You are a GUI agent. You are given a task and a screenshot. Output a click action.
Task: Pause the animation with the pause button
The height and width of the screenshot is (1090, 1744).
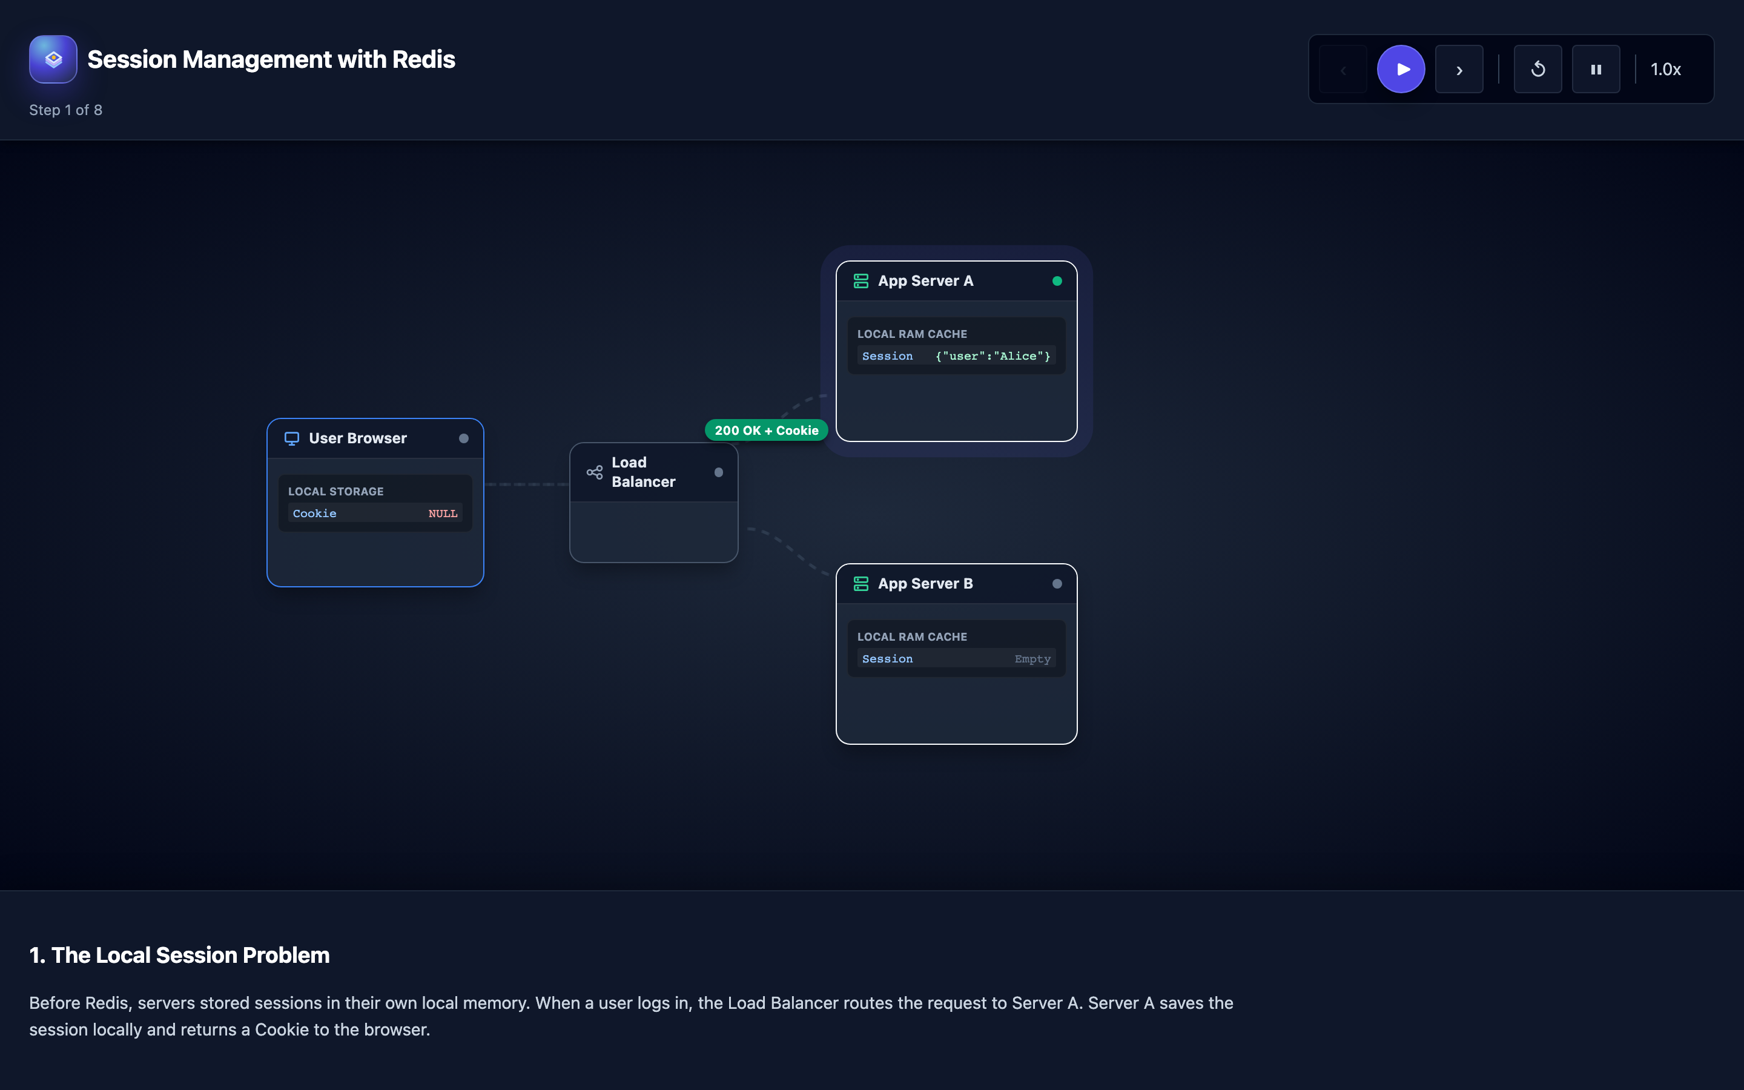click(1596, 69)
